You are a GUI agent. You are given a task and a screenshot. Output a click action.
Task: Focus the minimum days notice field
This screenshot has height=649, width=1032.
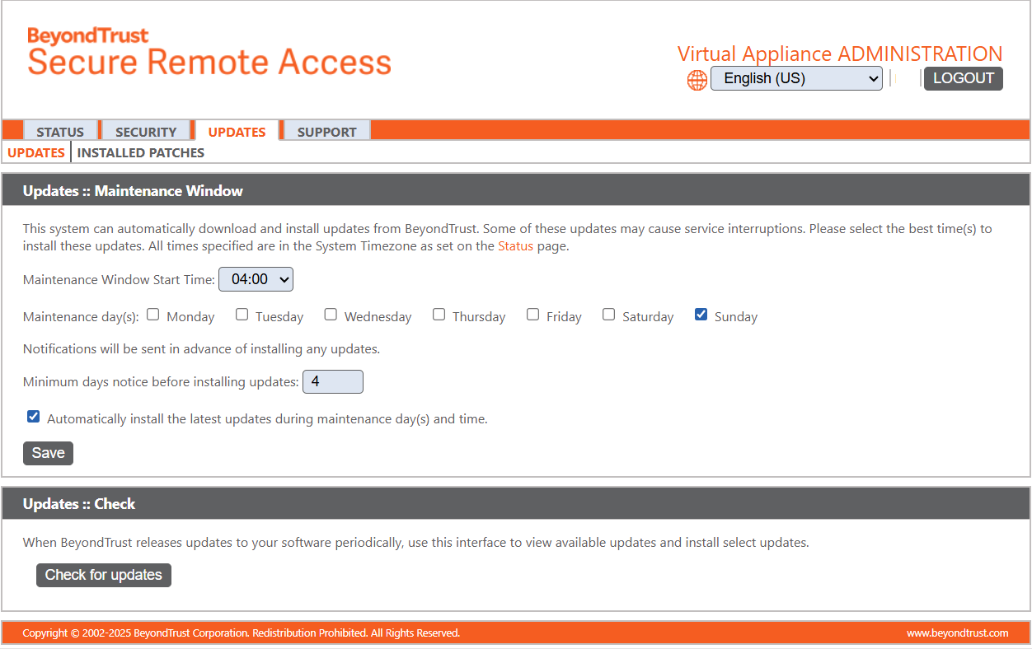[x=333, y=382]
